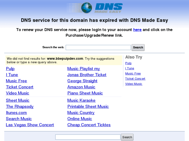189x141 pixels.
Task: Click the top Search button
Action: [138, 48]
